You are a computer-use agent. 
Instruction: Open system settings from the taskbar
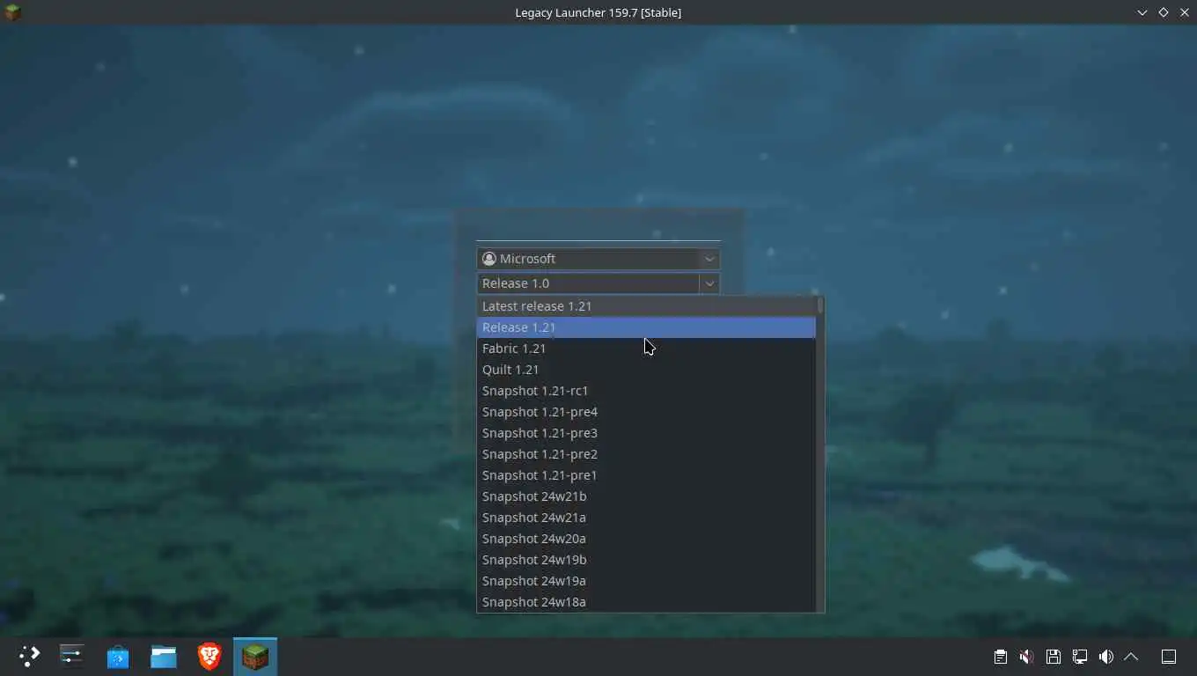pyautogui.click(x=71, y=656)
